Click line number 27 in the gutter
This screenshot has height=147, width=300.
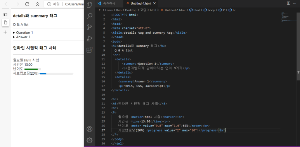coord(103,130)
